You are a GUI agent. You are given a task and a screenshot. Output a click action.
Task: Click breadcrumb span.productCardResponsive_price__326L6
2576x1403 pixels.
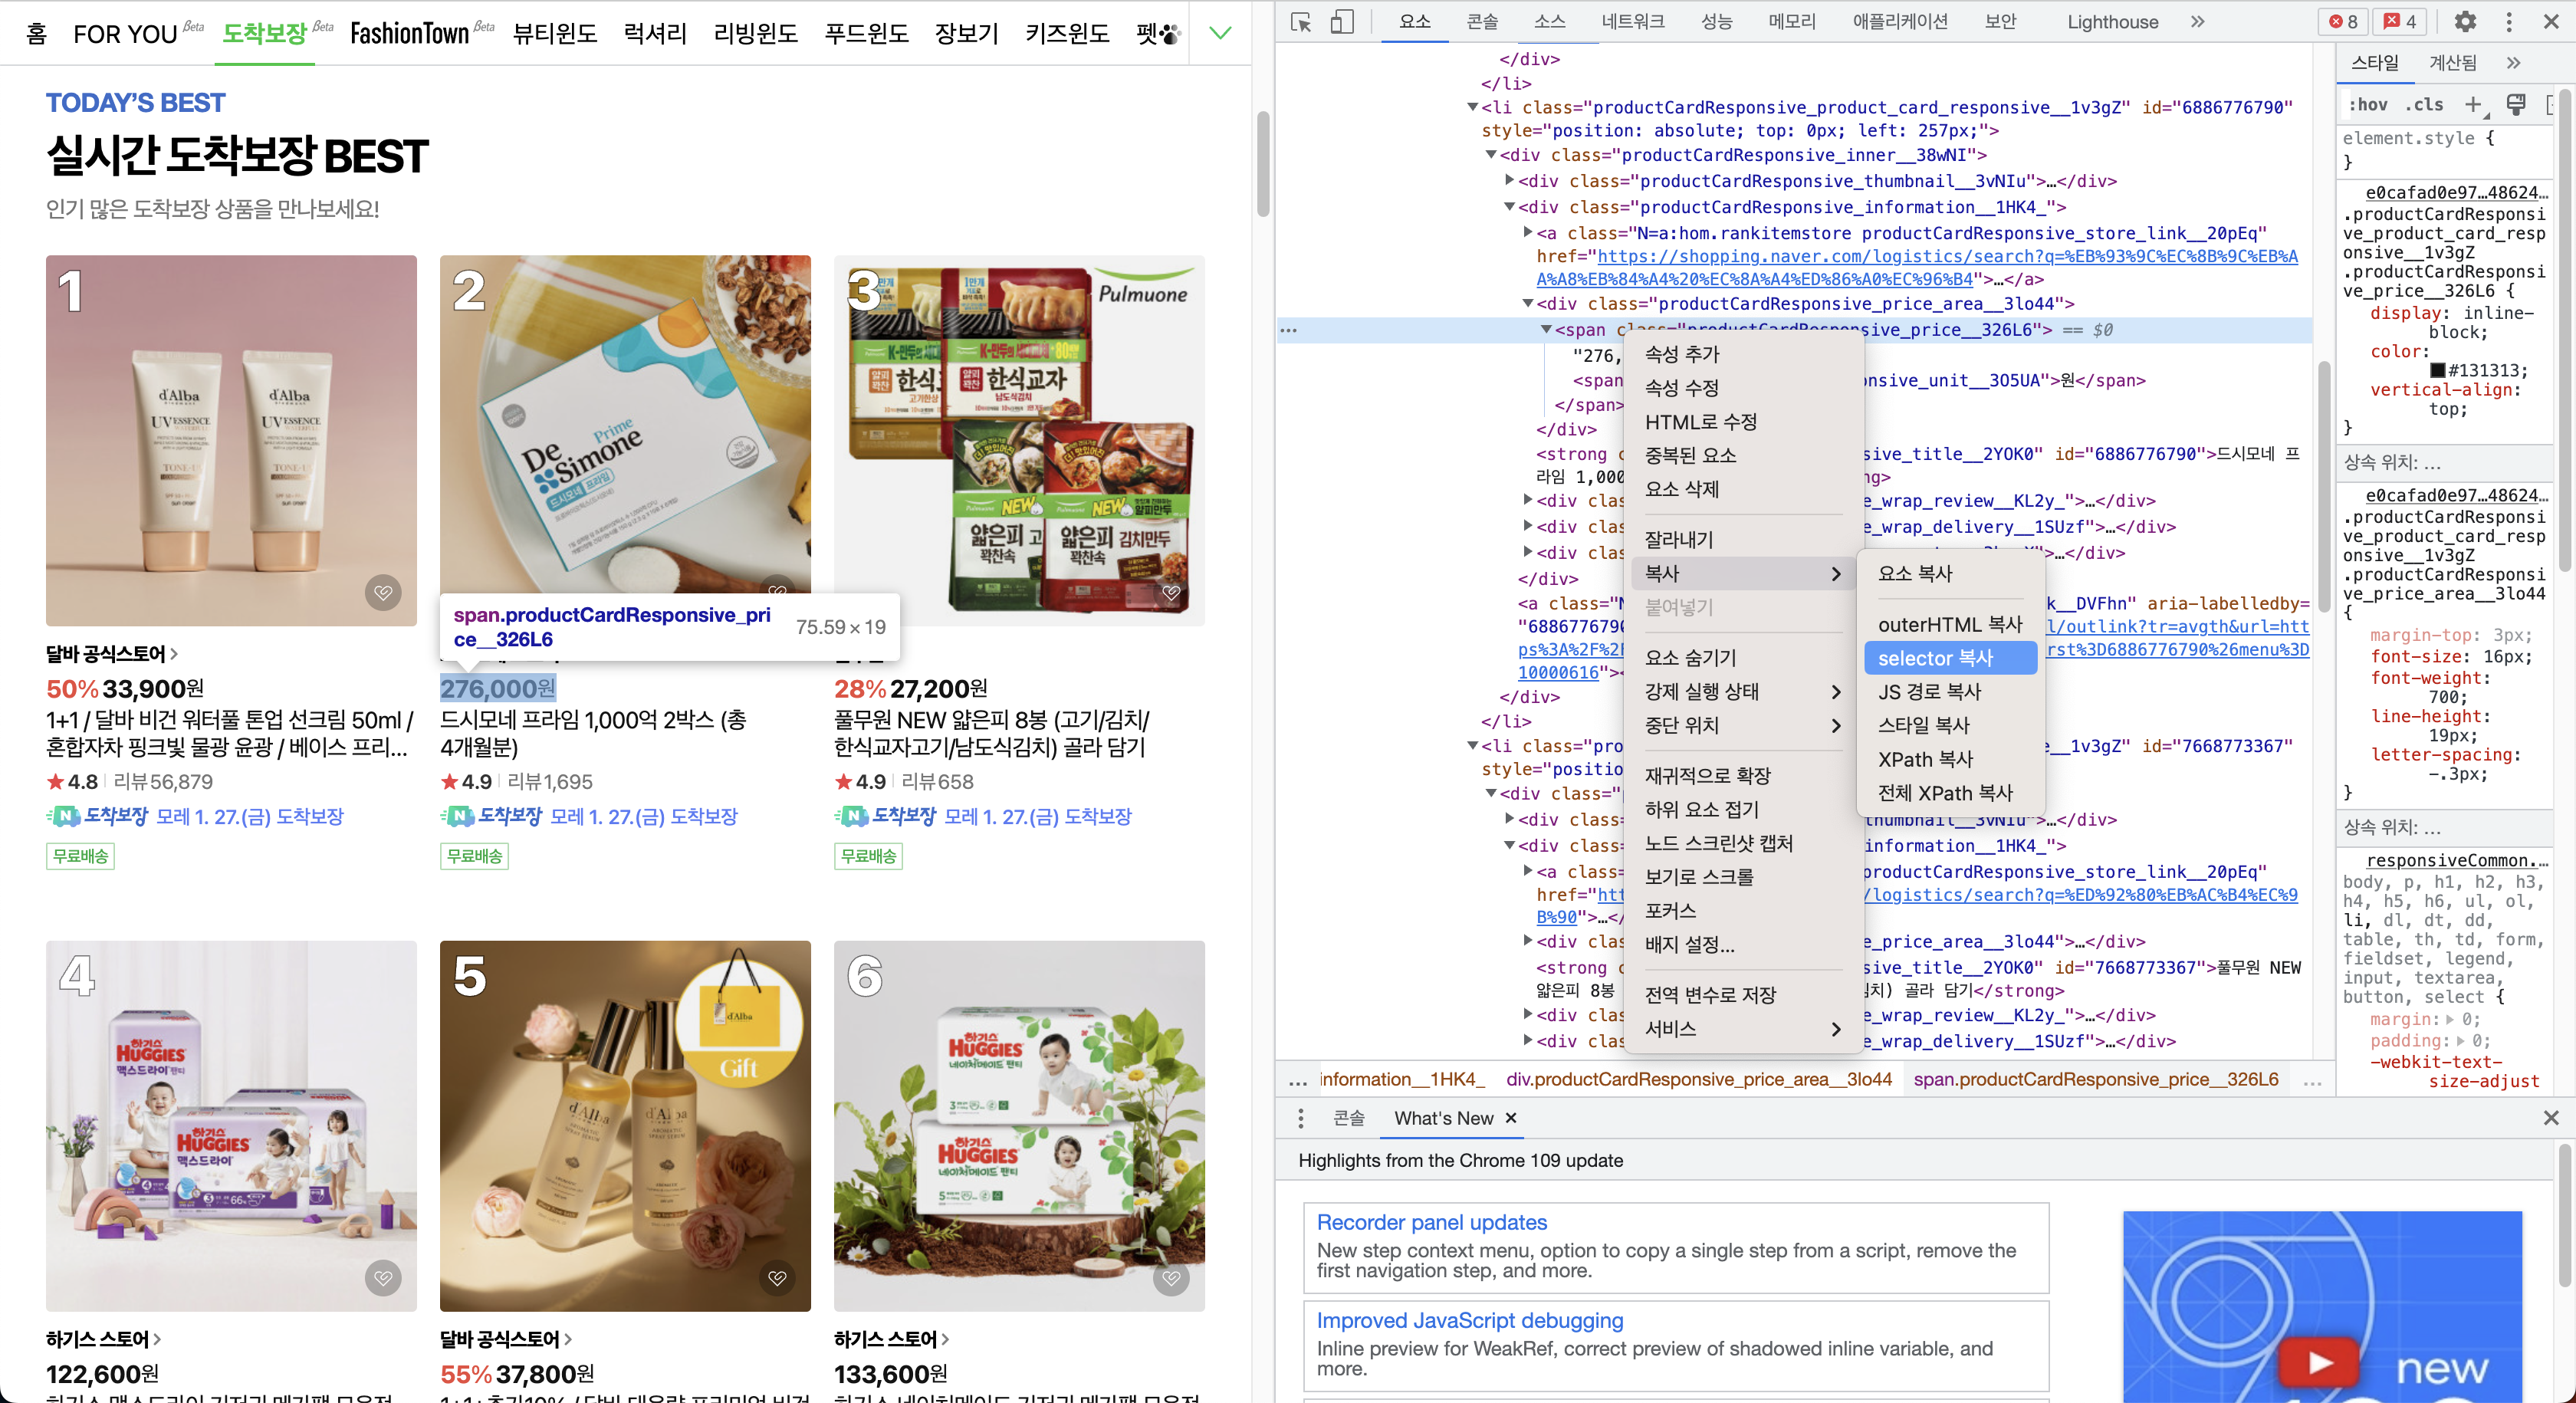(2096, 1079)
